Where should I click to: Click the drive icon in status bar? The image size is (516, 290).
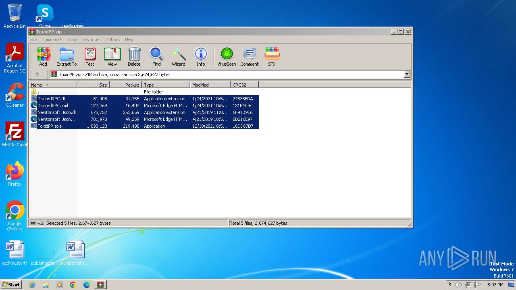click(x=33, y=223)
